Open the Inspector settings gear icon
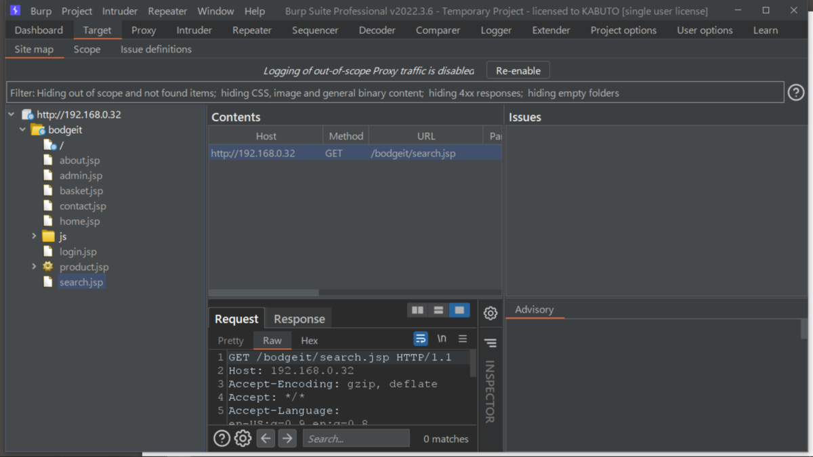The image size is (813, 457). coord(491,313)
